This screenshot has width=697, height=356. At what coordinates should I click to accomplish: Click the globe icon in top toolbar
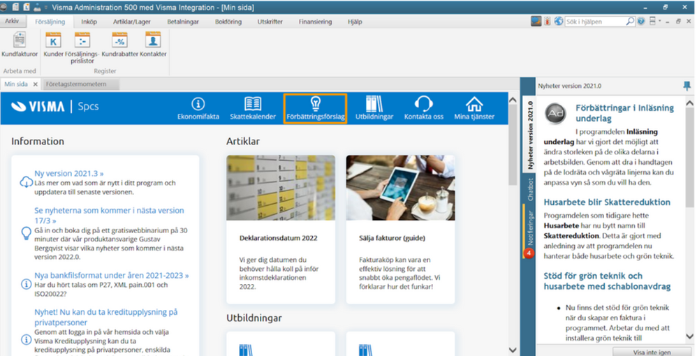pyautogui.click(x=558, y=21)
